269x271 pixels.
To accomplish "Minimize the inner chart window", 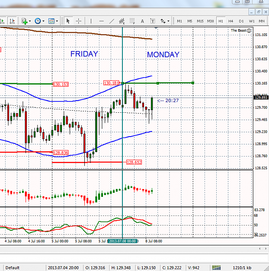I will pyautogui.click(x=251, y=12).
